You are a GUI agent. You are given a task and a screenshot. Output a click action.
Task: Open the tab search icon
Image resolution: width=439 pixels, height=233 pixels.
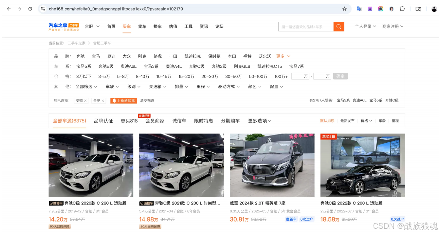(418, 9)
